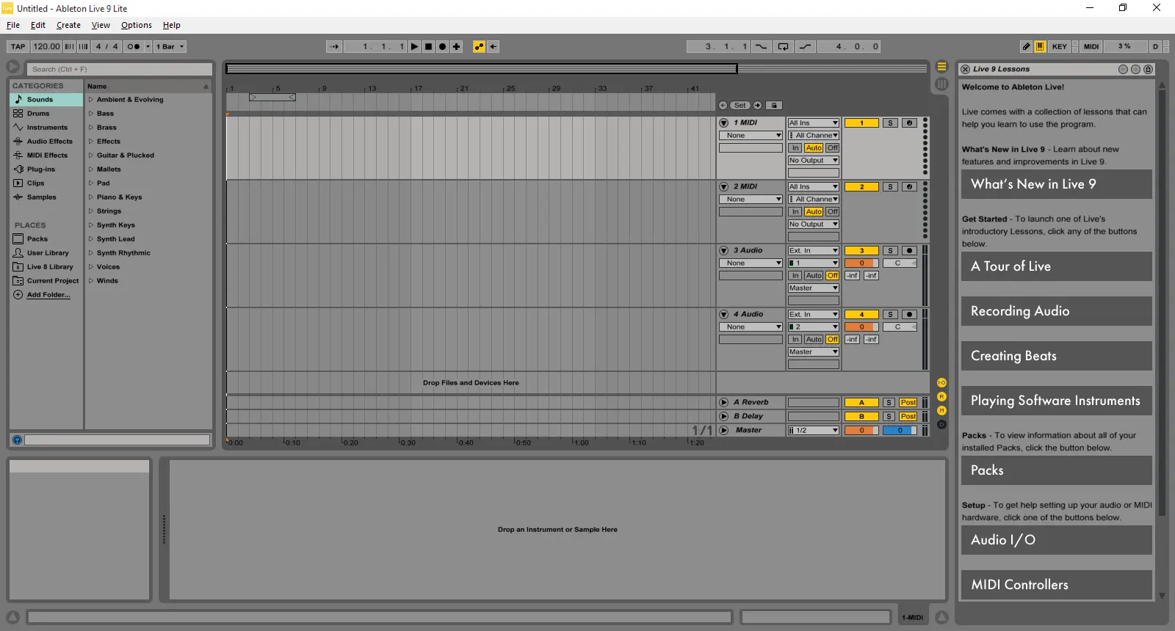The image size is (1175, 631).
Task: Open the 1 Bar quantization menu
Action: coord(170,46)
